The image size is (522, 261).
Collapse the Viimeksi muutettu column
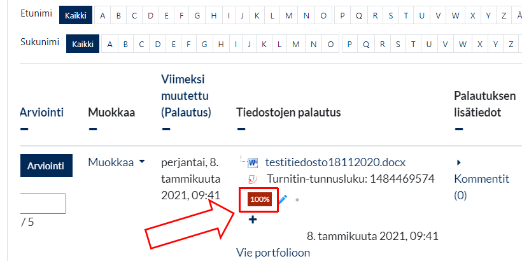tap(166, 129)
